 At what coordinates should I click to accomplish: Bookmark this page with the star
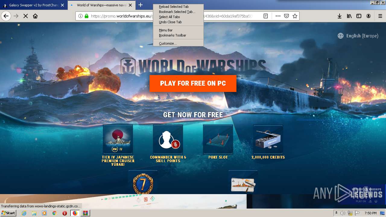(x=295, y=16)
